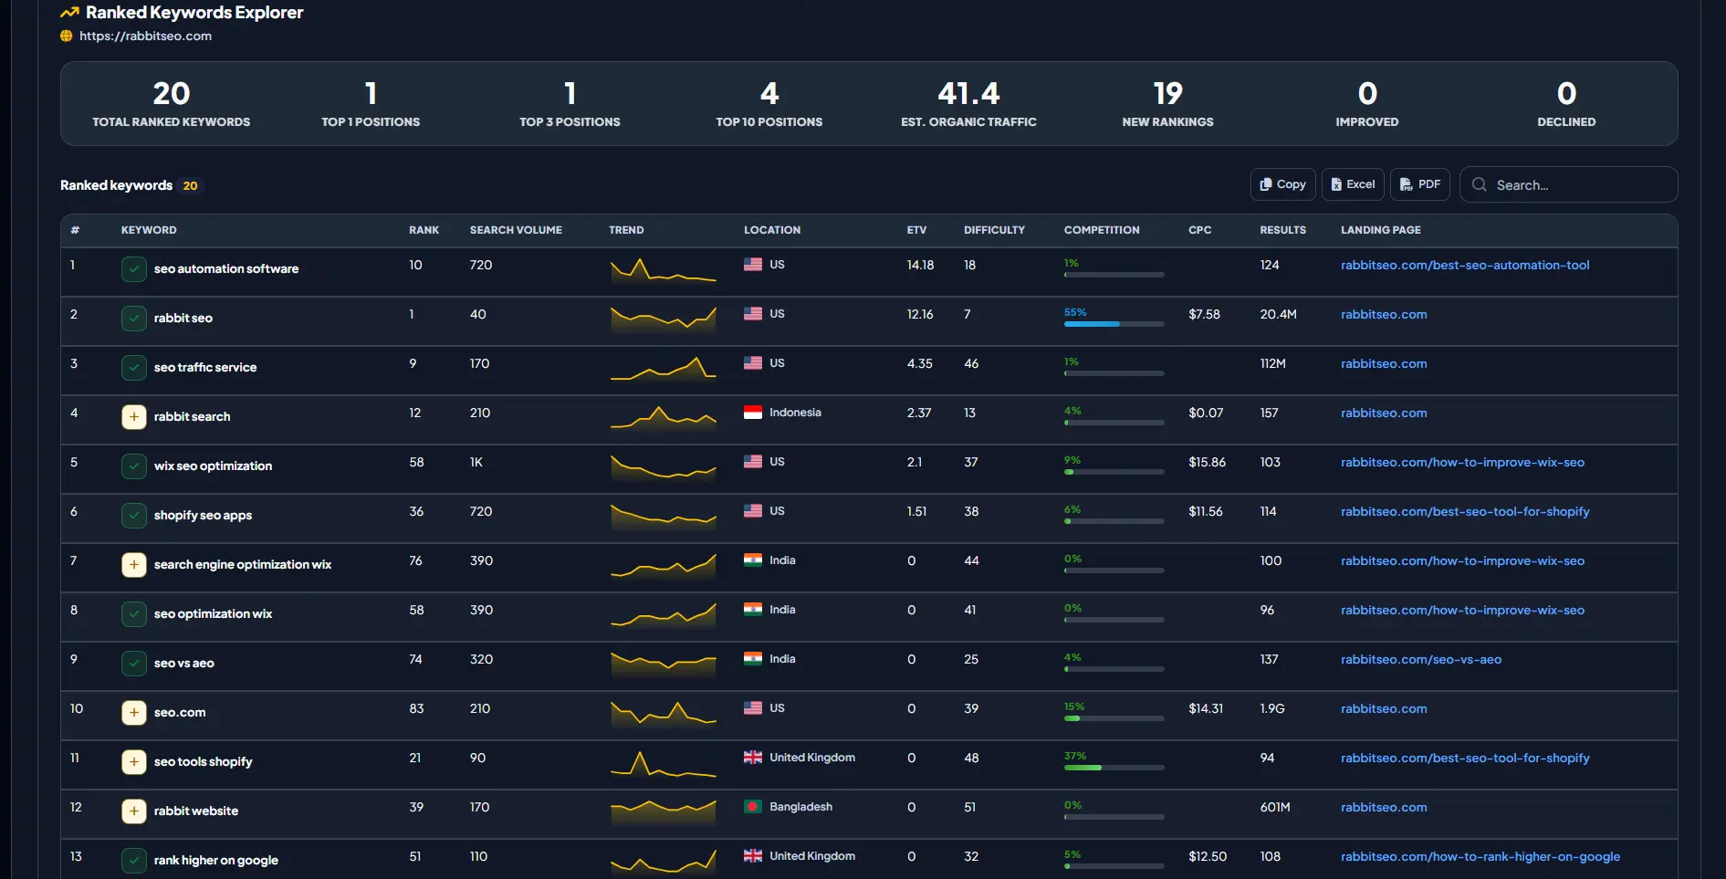
Task: Click the Total Ranked Keywords stat of 20
Action: click(x=172, y=103)
